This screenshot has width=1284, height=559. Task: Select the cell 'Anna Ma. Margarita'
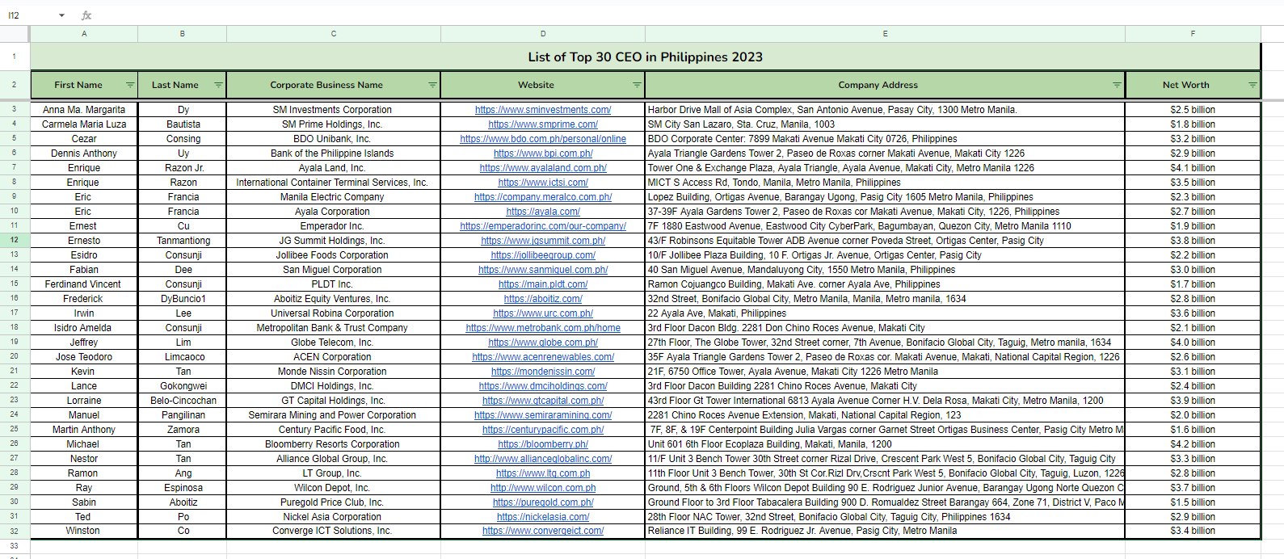[x=84, y=110]
